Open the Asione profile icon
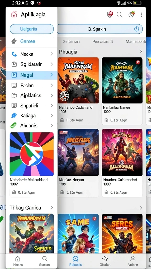Screen dimensions: 151x269 tap(133, 258)
